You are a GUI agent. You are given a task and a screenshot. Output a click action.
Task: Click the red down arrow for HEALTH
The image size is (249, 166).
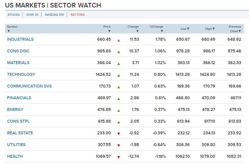pos(119,157)
